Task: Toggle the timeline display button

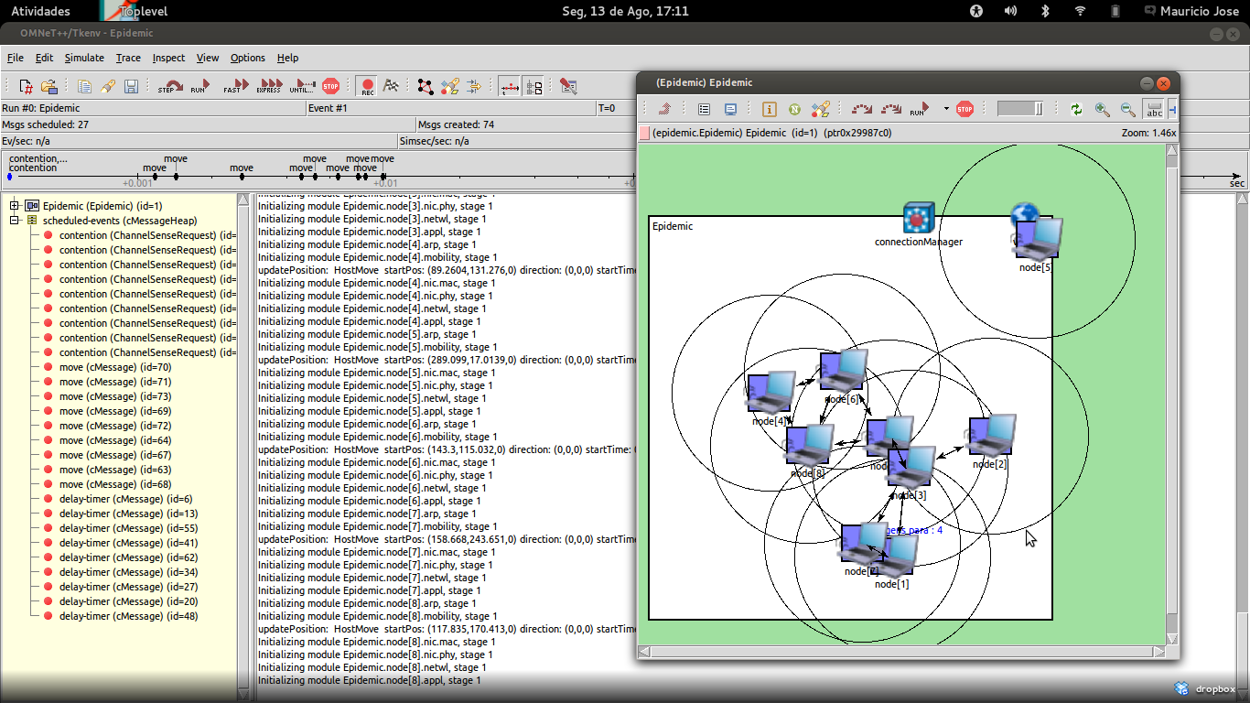Action: pos(510,86)
